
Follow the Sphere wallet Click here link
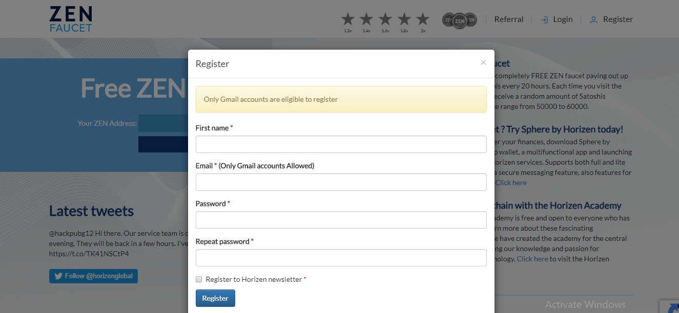[511, 183]
